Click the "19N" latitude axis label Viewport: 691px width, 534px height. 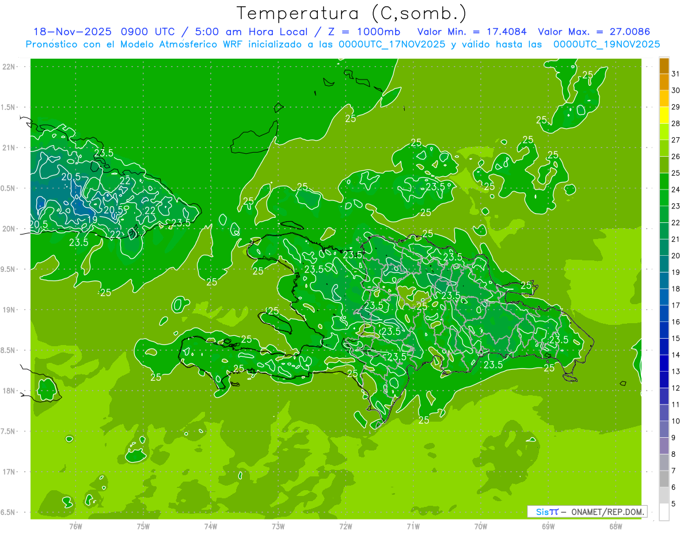click(8, 309)
